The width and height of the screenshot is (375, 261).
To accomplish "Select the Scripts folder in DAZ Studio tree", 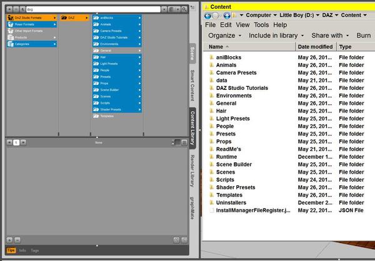I will pos(117,103).
